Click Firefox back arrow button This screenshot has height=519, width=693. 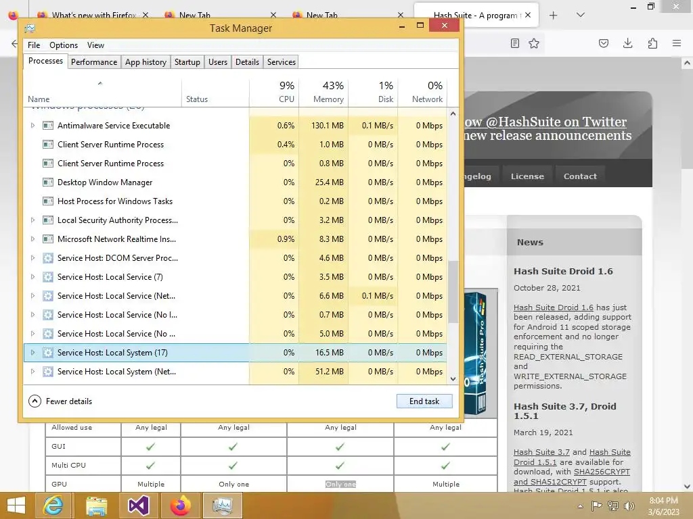[14, 43]
